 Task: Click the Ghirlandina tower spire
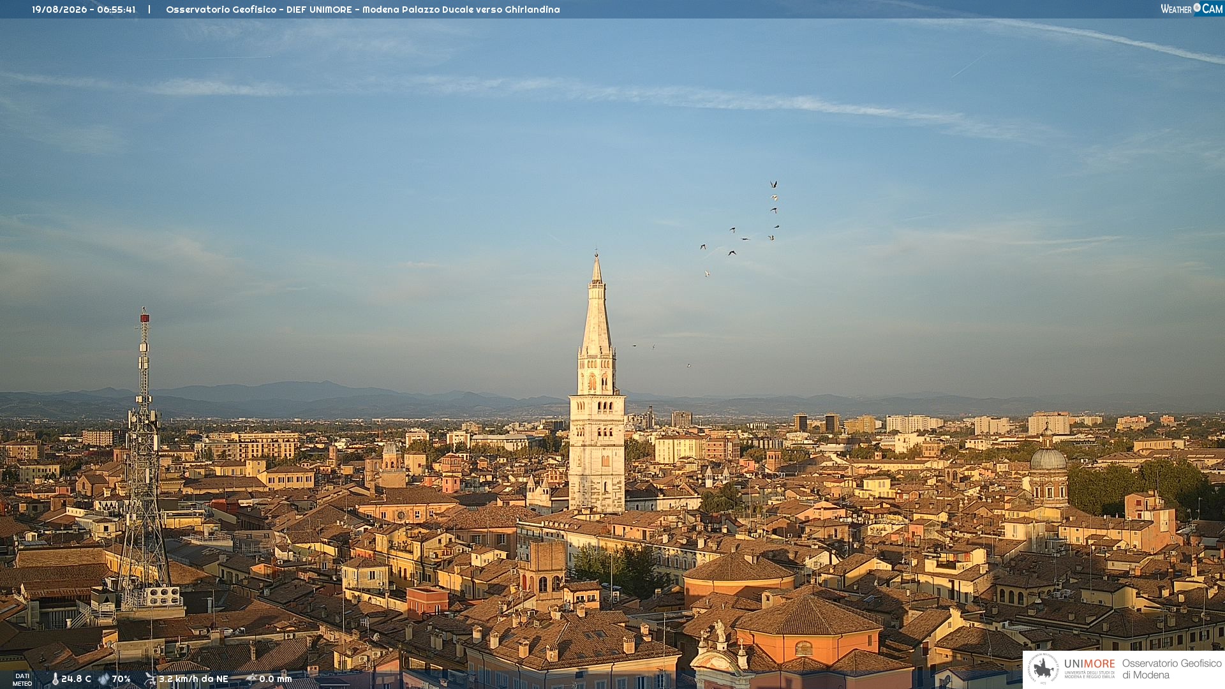coord(597,306)
